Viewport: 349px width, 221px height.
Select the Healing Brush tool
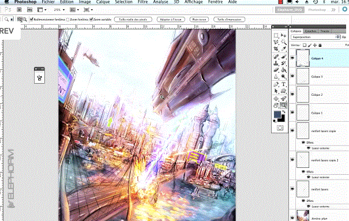pos(276,57)
